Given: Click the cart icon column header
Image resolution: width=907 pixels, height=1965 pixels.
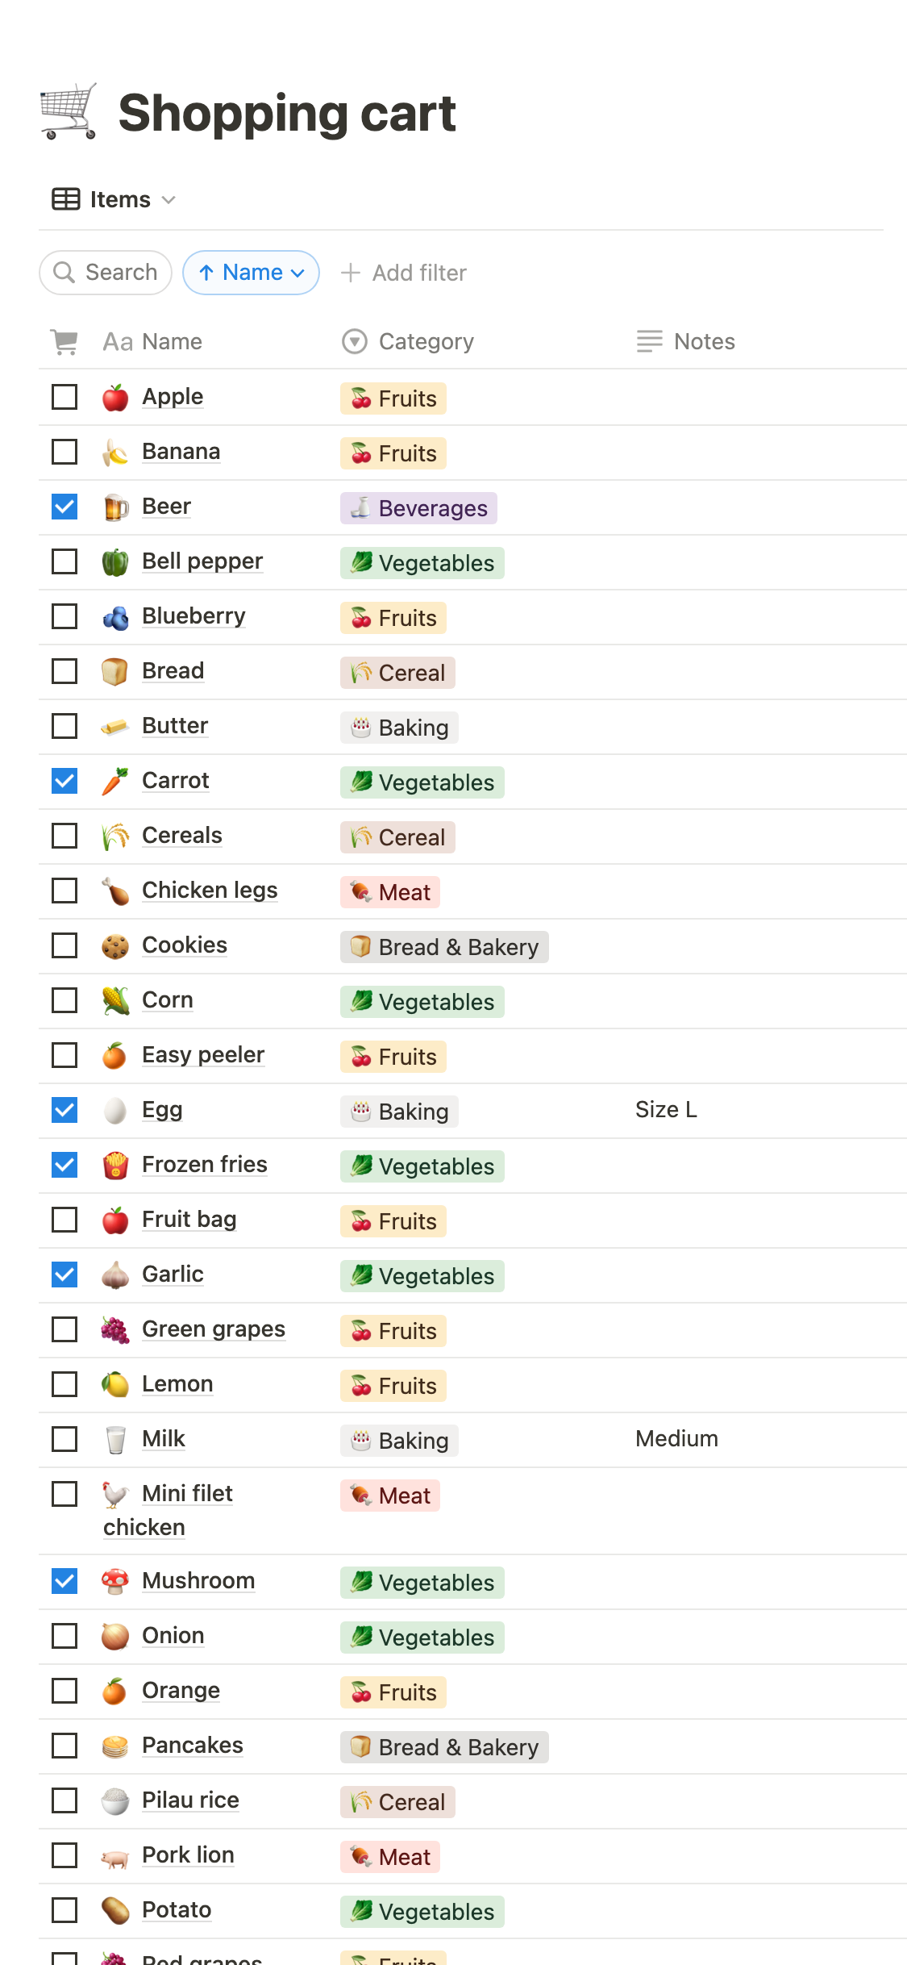Looking at the screenshot, I should click(x=64, y=341).
